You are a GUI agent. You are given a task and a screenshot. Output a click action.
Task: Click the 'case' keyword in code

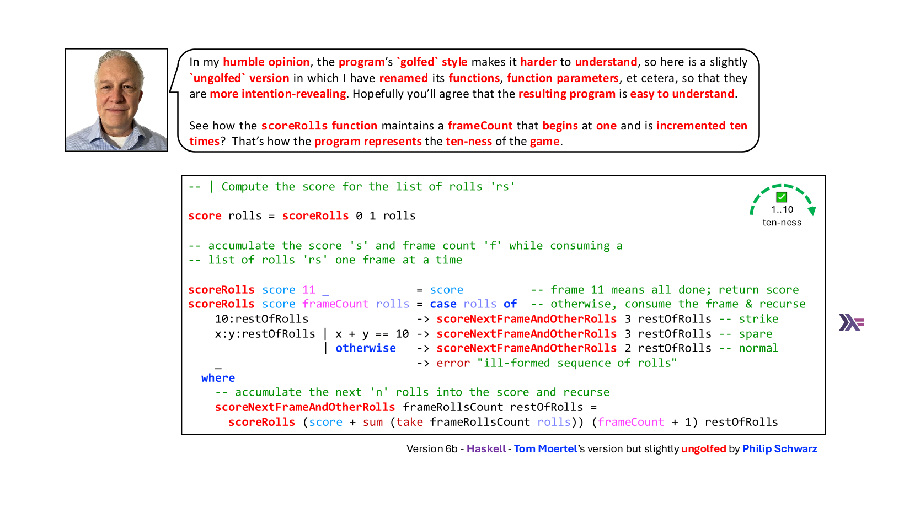[x=443, y=304]
